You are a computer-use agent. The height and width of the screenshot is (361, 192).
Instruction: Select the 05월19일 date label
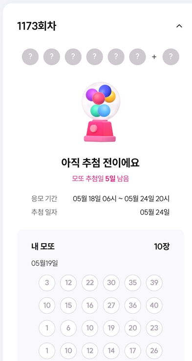click(x=44, y=263)
